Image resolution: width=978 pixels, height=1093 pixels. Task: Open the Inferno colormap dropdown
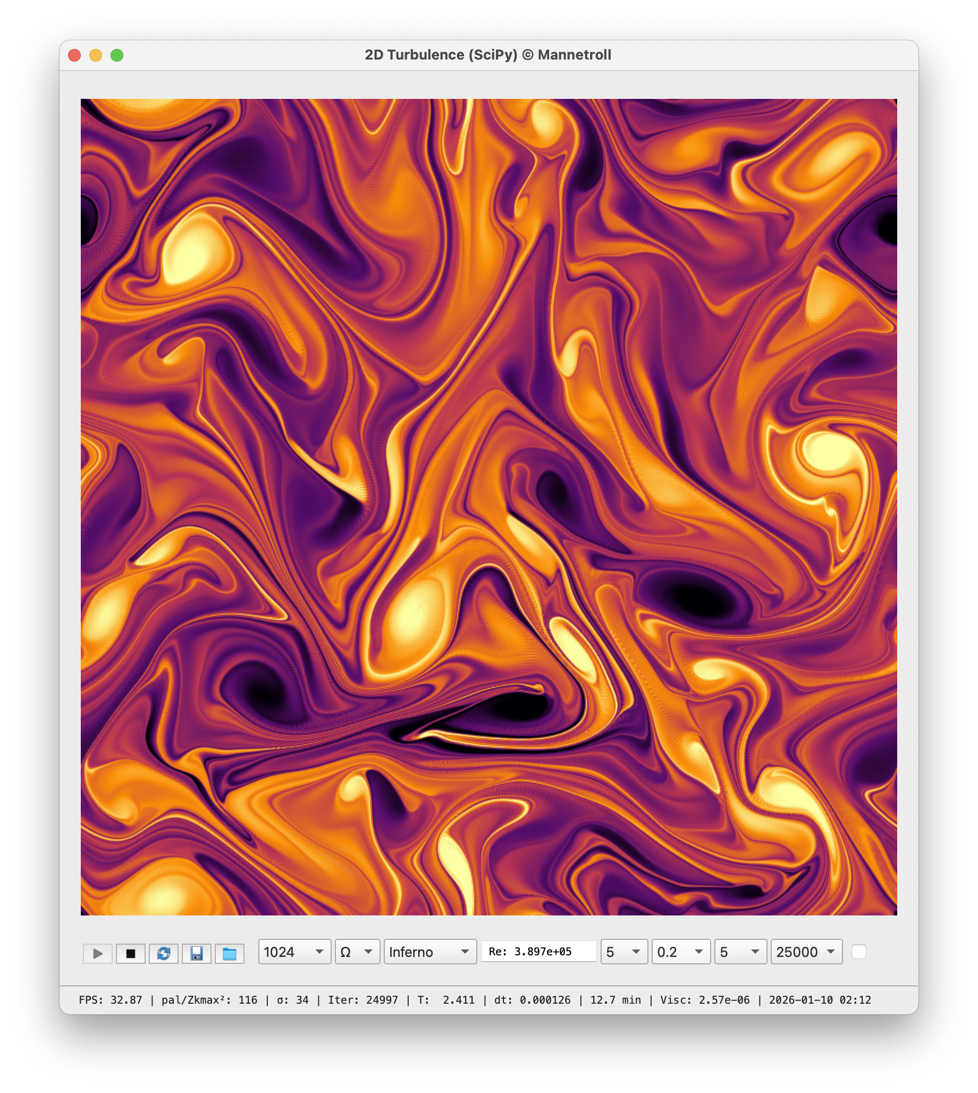coord(430,952)
